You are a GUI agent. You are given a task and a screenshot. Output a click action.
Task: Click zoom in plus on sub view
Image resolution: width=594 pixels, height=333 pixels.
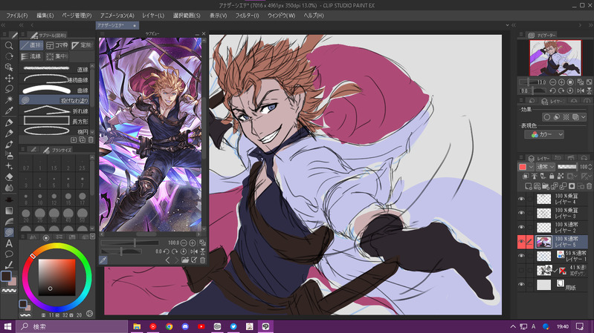coord(193,243)
